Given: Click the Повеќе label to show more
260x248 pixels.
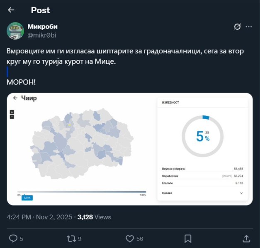Looking at the screenshot, I should pos(167,193).
